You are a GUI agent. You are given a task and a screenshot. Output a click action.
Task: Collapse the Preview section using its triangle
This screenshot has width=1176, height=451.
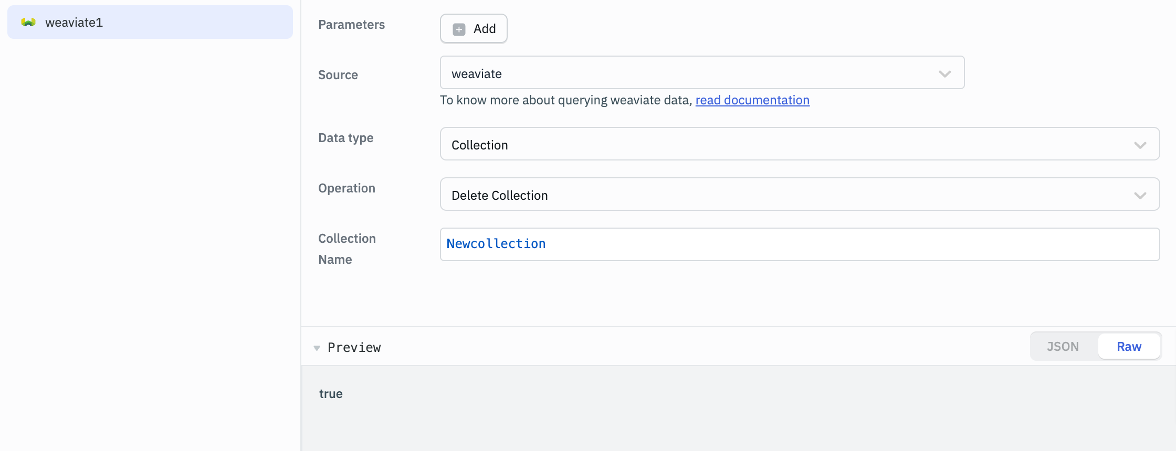[x=317, y=348]
